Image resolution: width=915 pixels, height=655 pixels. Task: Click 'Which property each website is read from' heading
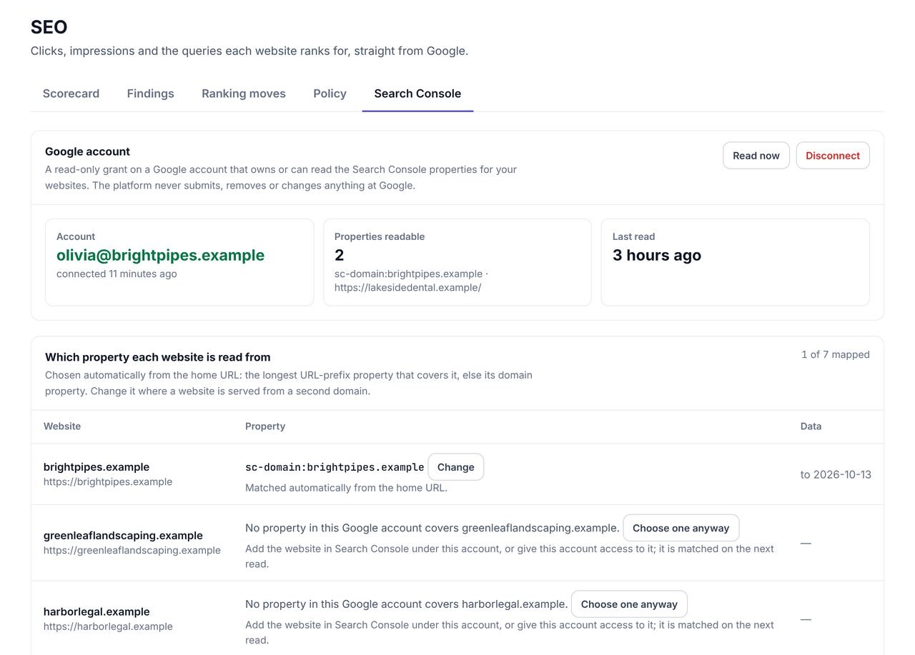tap(158, 357)
